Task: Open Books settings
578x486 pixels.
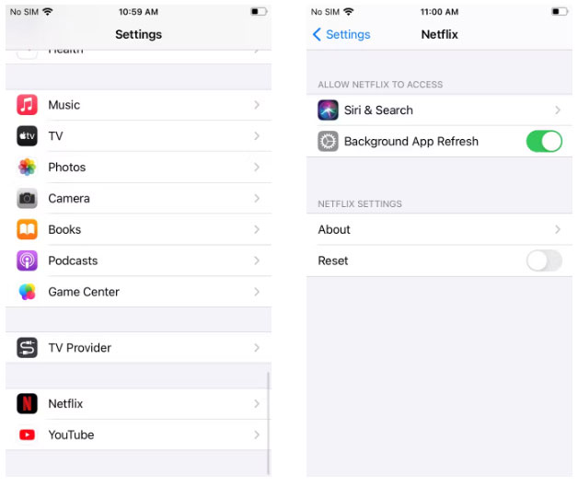Action: click(138, 229)
